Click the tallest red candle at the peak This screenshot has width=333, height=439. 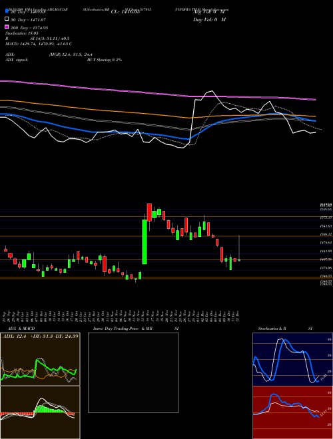point(149,212)
